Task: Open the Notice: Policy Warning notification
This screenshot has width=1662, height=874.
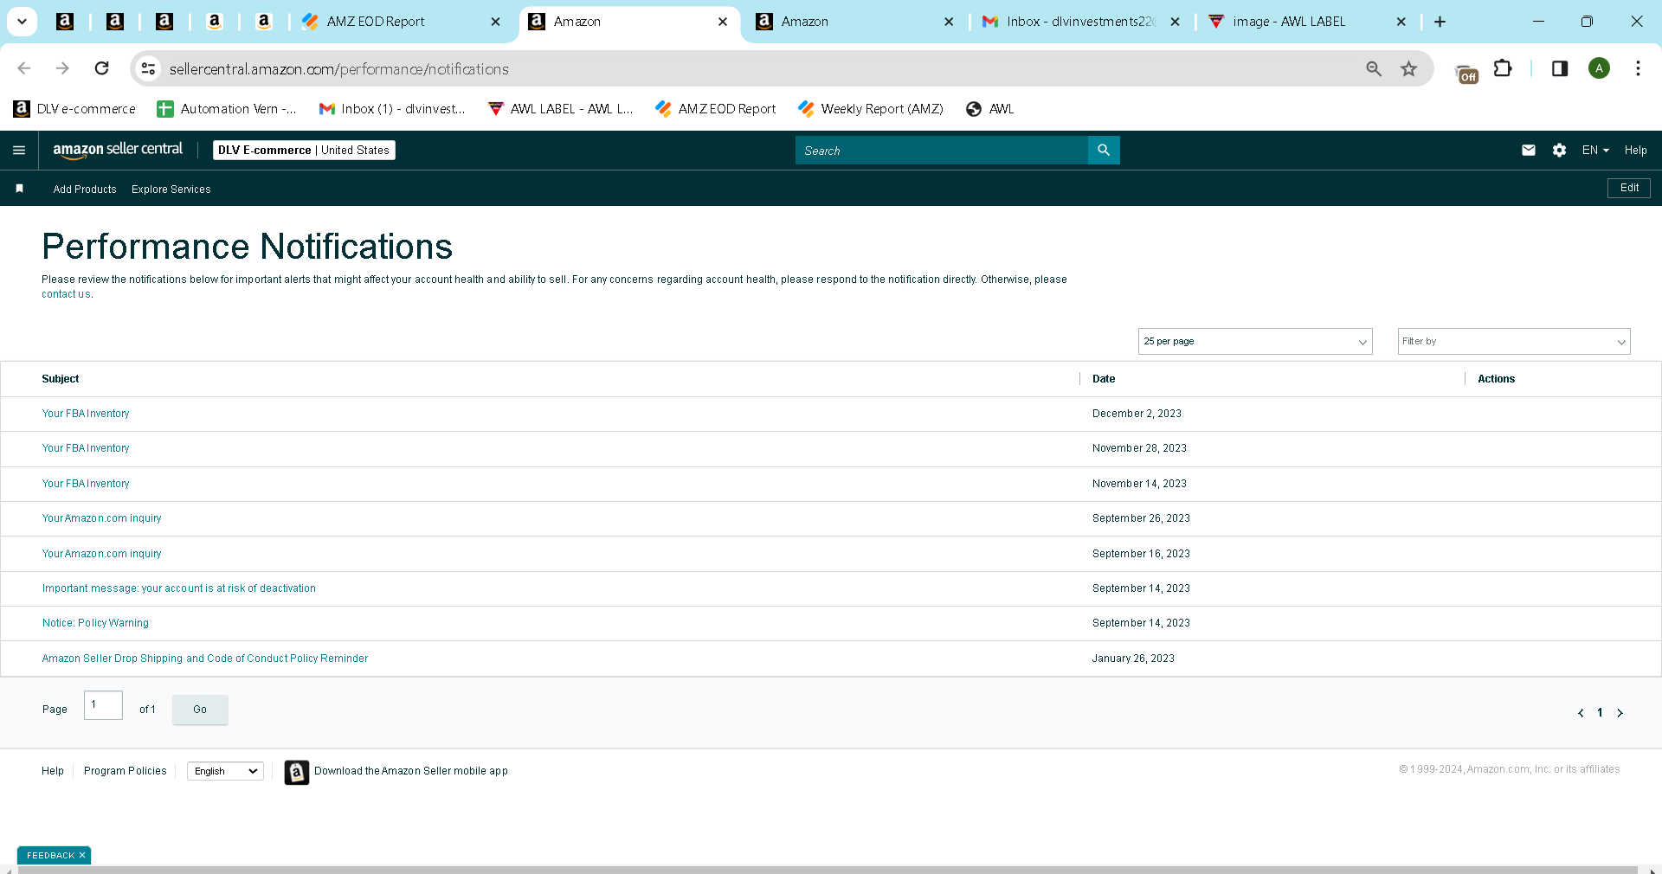Action: (95, 623)
